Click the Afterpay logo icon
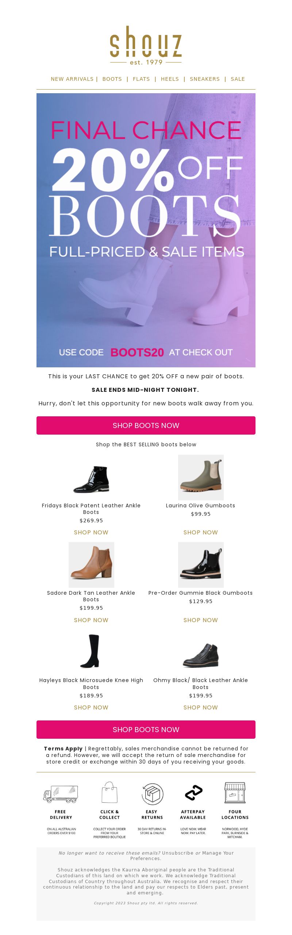This screenshot has height=935, width=292. click(193, 793)
